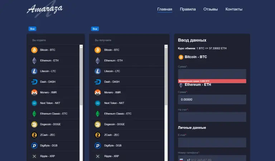The image size is (275, 161).
Task: Click the Ethereum icon in the 'Вы получаете' list
Action: point(98,60)
